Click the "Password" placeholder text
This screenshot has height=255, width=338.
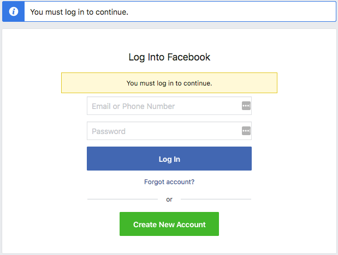pos(109,131)
